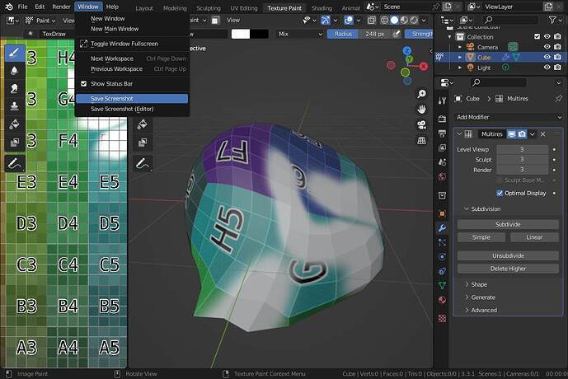This screenshot has height=379, width=568.
Task: Click the Simple subdivide button
Action: pos(481,237)
